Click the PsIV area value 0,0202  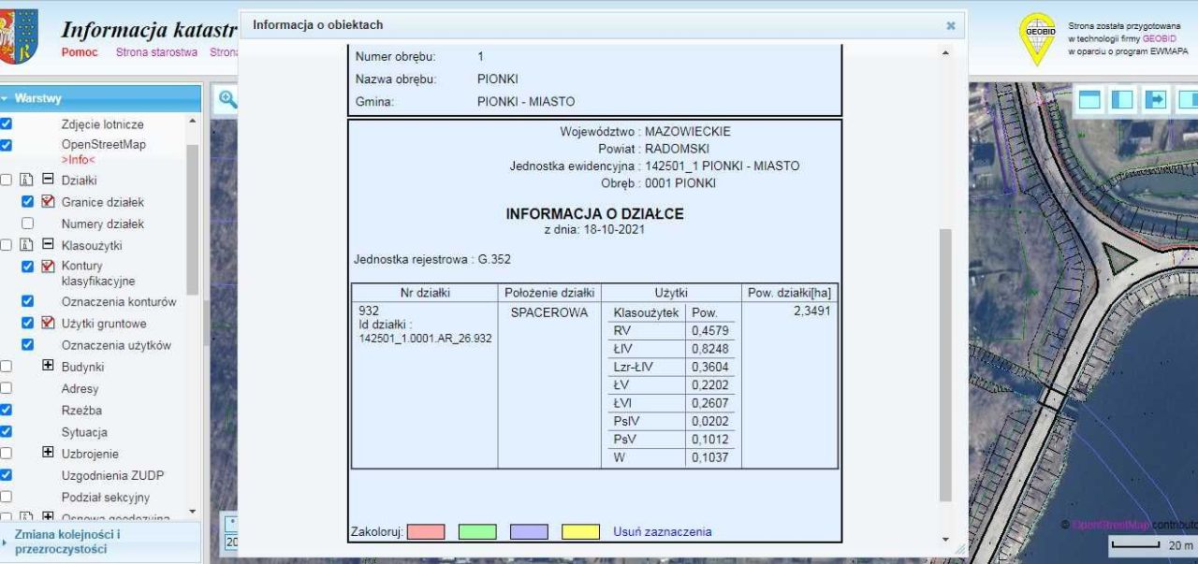click(709, 422)
